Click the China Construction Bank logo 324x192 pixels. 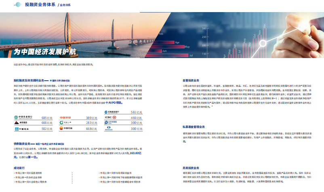pos(112,112)
